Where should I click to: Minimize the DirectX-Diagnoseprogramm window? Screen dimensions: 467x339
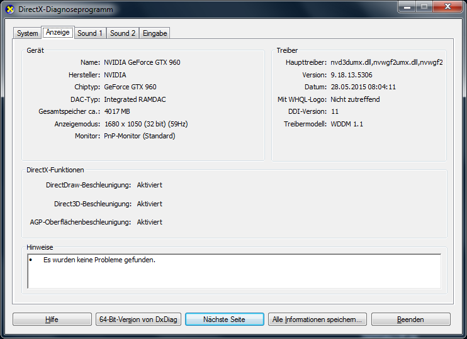tap(407, 8)
